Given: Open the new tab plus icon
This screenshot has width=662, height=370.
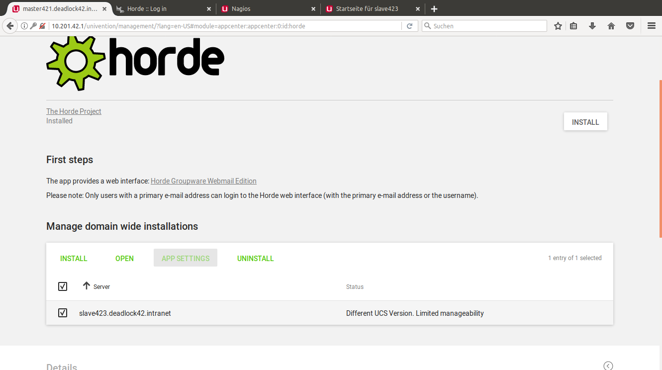Looking at the screenshot, I should pyautogui.click(x=434, y=9).
